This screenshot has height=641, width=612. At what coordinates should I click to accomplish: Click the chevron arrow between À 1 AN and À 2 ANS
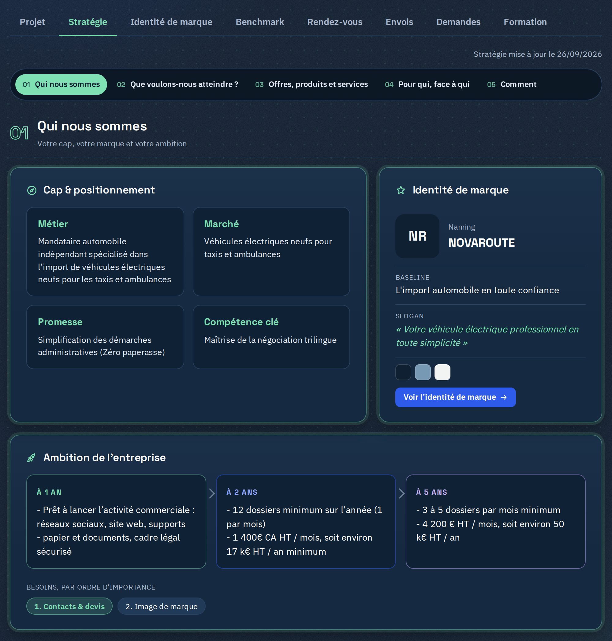click(212, 493)
